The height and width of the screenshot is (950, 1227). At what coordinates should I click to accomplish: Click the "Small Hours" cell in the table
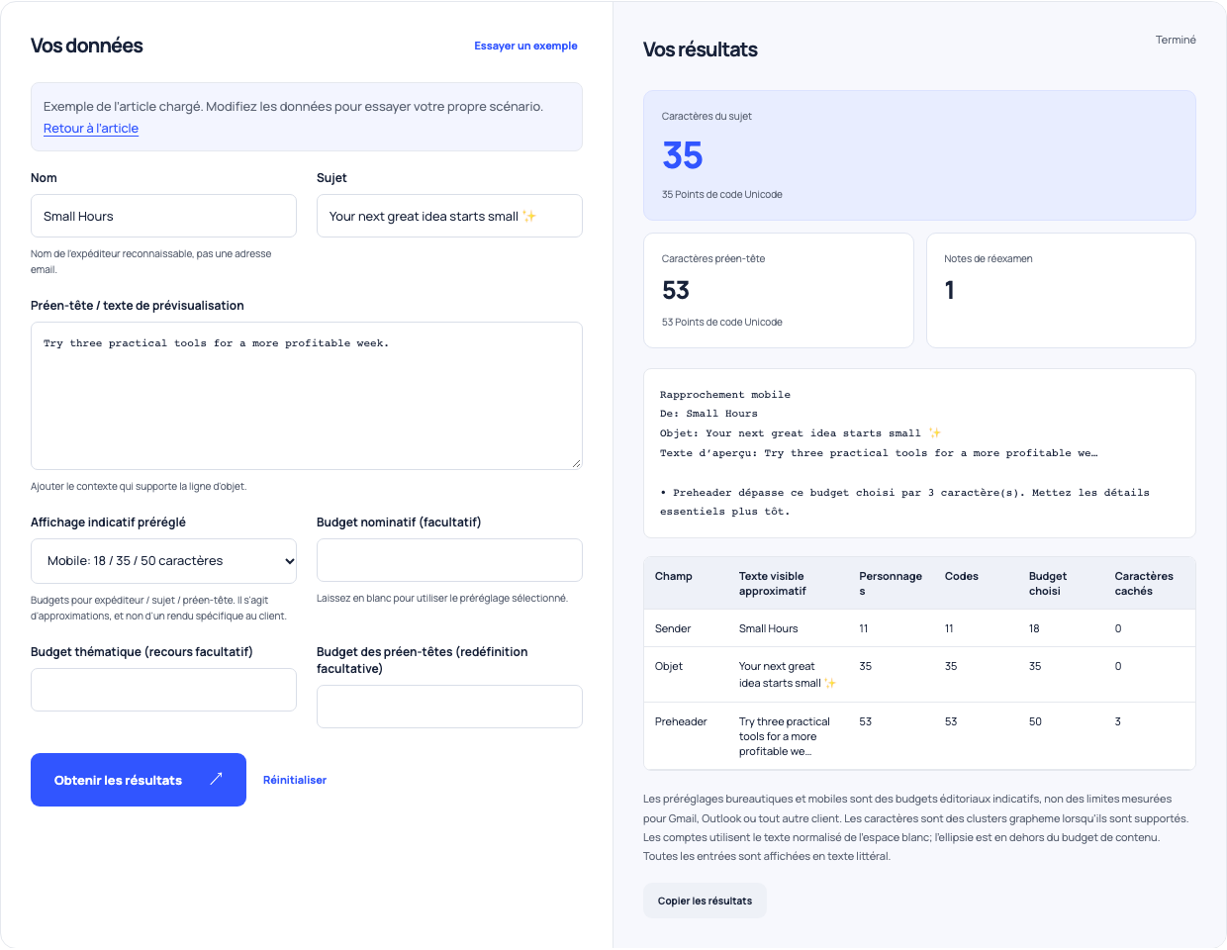point(769,628)
